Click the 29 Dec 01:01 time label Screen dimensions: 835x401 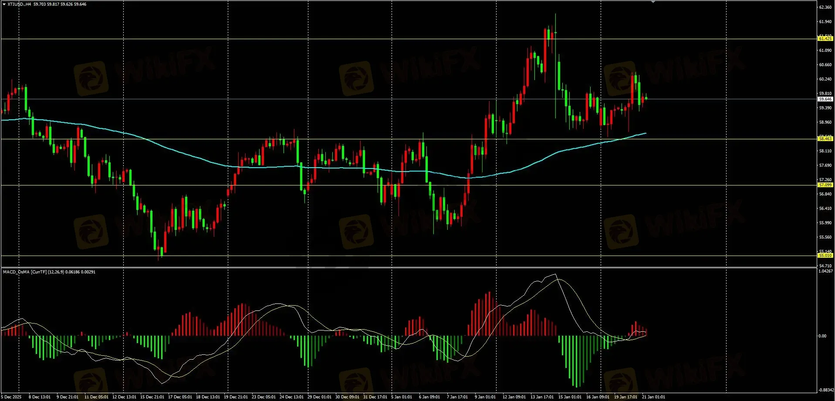pos(319,397)
